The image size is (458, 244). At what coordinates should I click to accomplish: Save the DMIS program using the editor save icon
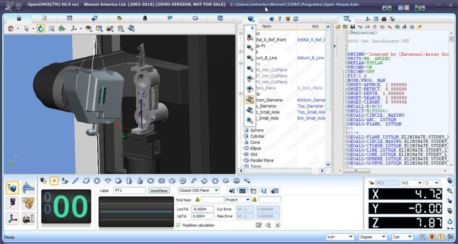(352, 26)
